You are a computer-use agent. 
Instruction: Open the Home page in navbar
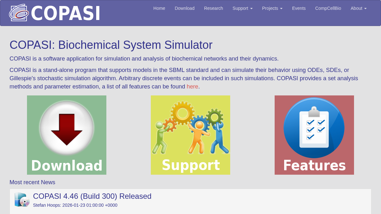pyautogui.click(x=159, y=8)
